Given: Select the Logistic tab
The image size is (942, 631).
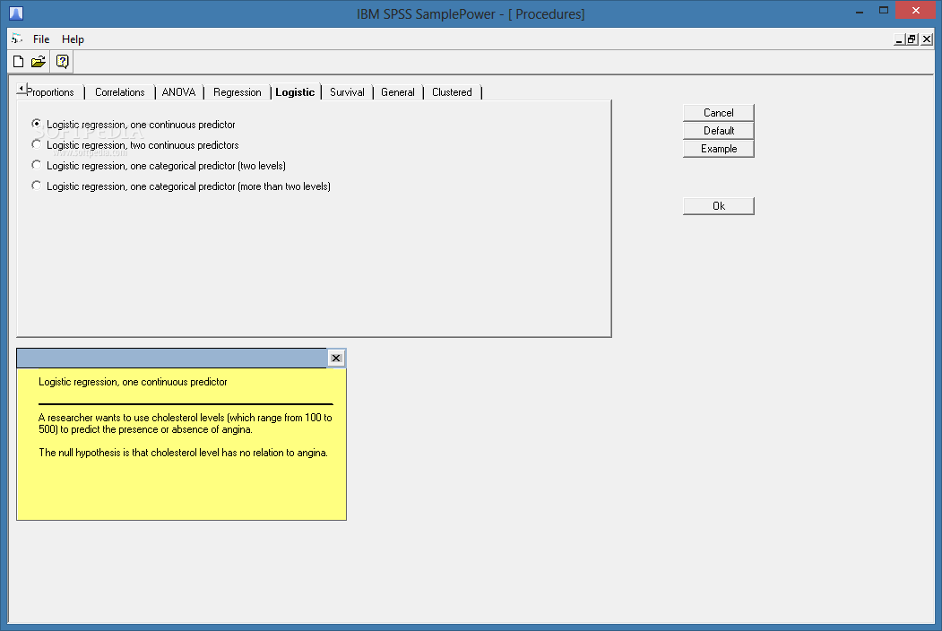Looking at the screenshot, I should click(x=295, y=92).
